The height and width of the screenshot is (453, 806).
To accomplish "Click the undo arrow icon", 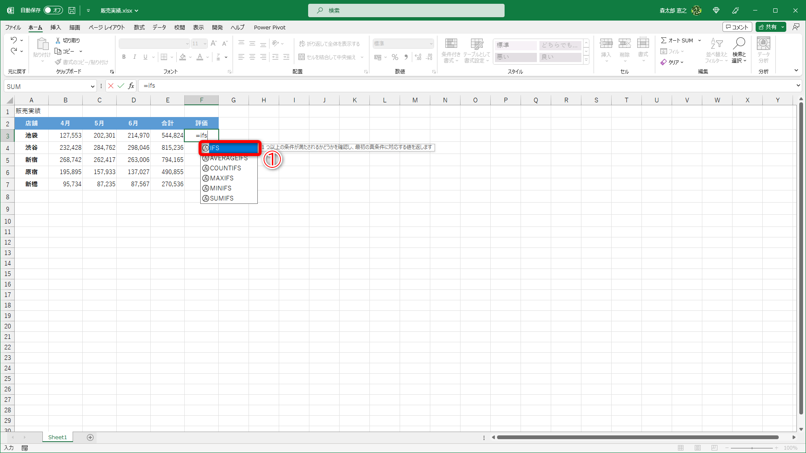I will tap(14, 40).
